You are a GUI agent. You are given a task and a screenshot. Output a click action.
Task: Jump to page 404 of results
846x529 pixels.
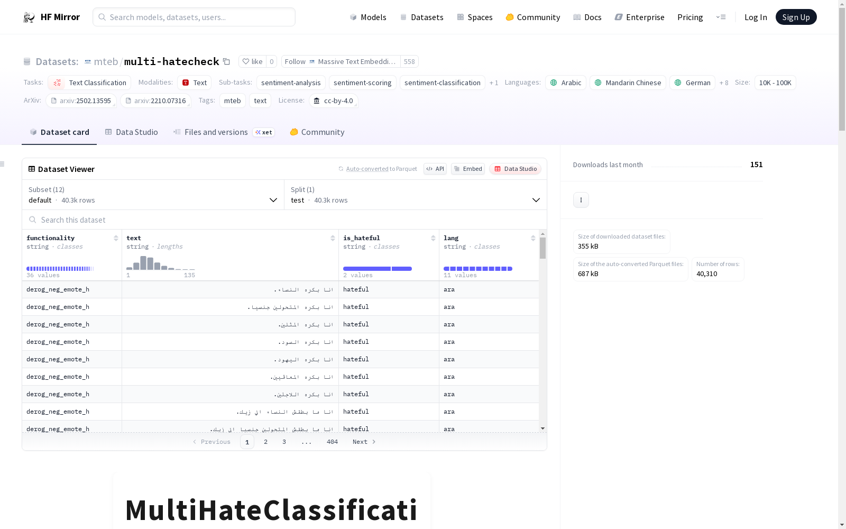pos(332,442)
